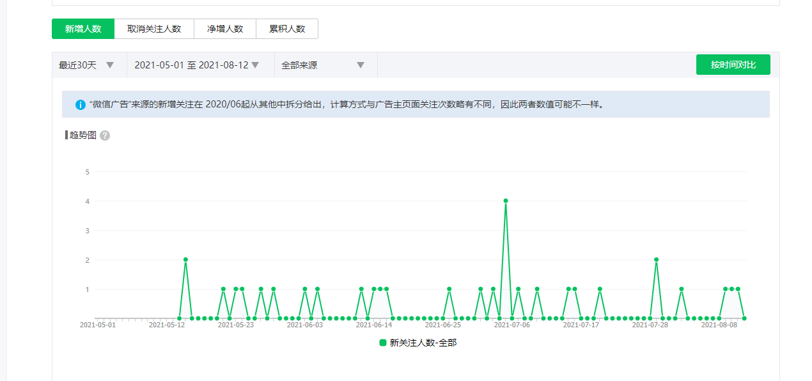The width and height of the screenshot is (812, 381).
Task: Click the 2021-06-14 x-axis date label
Action: click(374, 325)
